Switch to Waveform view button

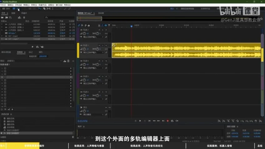tap(6, 9)
